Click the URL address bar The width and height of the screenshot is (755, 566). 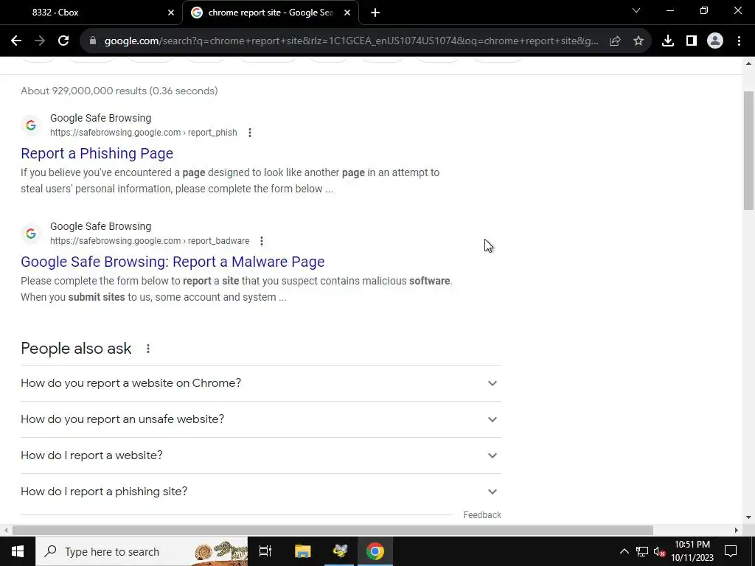pos(351,41)
